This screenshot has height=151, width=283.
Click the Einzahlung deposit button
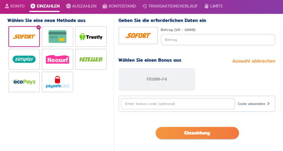[x=197, y=133]
